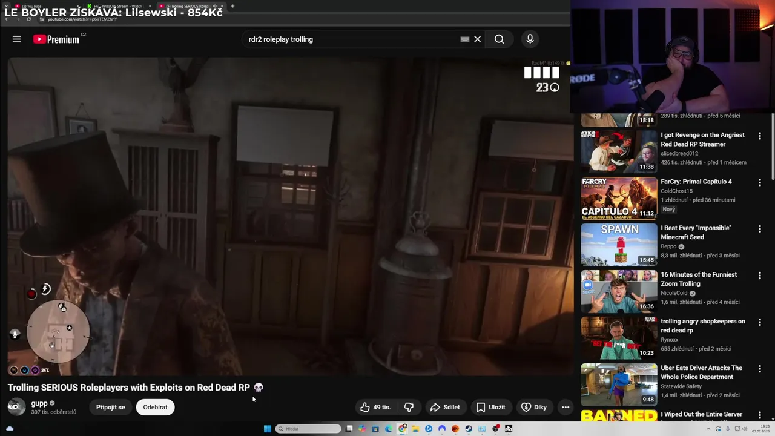Open File Explorer from the taskbar

[415, 429]
